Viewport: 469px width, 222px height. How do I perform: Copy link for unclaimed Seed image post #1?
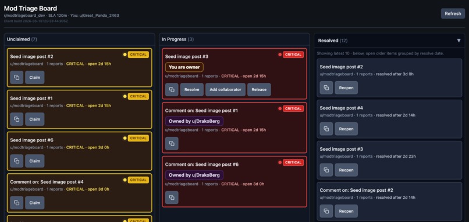(x=16, y=119)
